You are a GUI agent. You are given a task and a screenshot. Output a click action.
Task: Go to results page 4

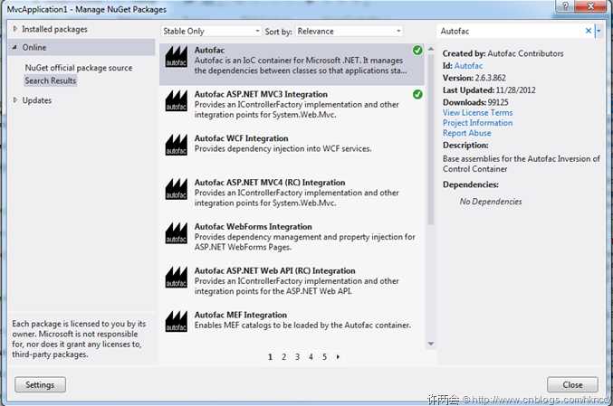pos(311,357)
